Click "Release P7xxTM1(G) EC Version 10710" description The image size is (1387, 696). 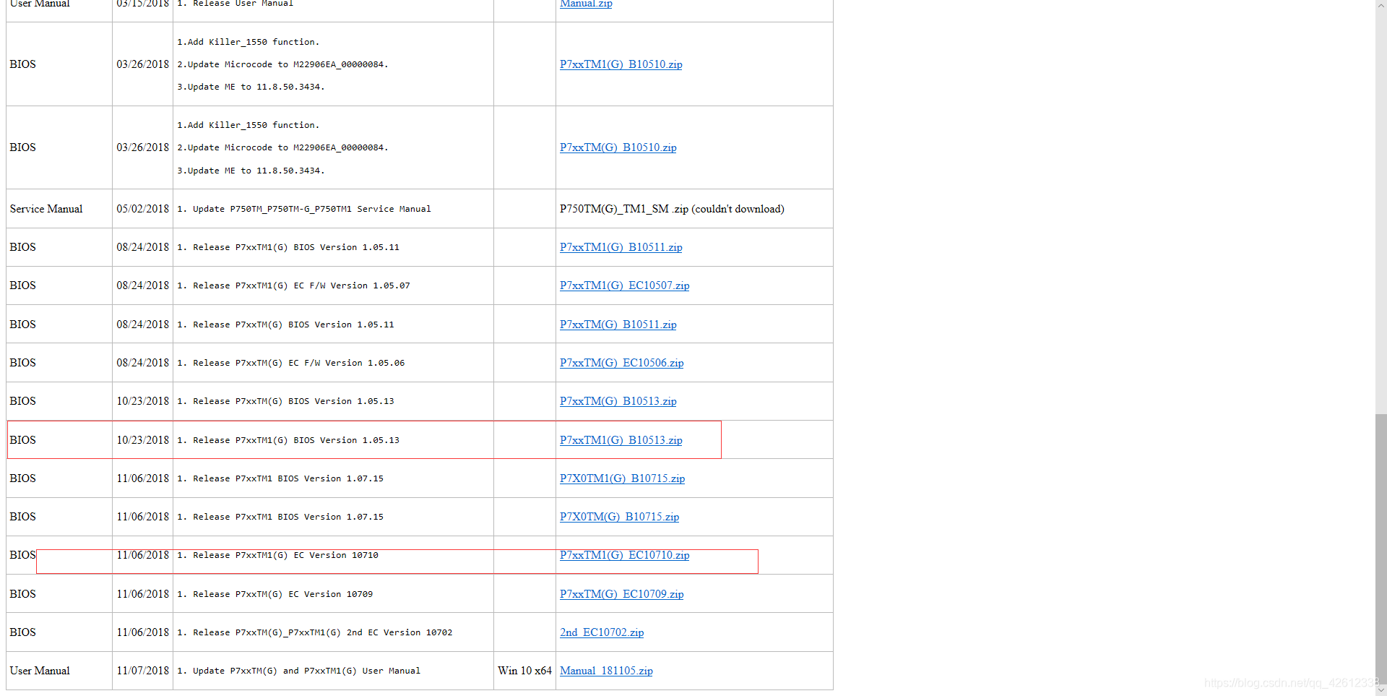coord(285,555)
